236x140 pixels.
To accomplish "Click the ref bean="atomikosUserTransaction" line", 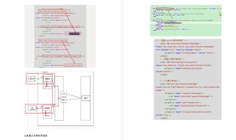I will 189,106.
